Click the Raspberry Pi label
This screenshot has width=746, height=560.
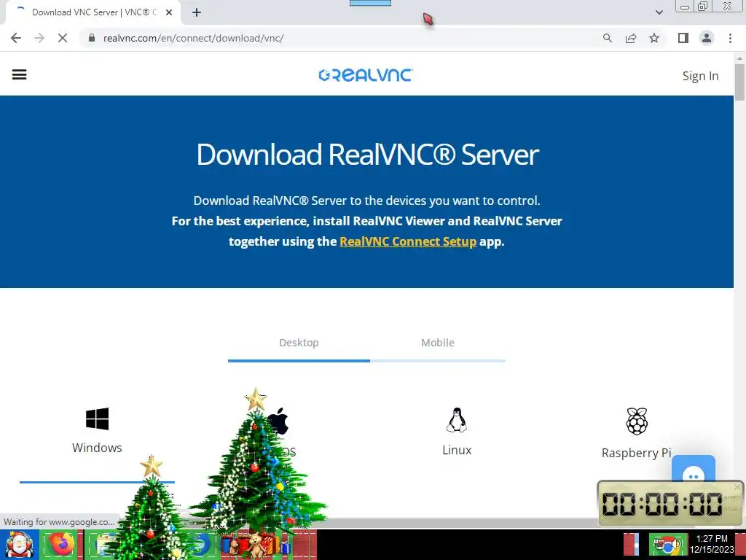(636, 453)
